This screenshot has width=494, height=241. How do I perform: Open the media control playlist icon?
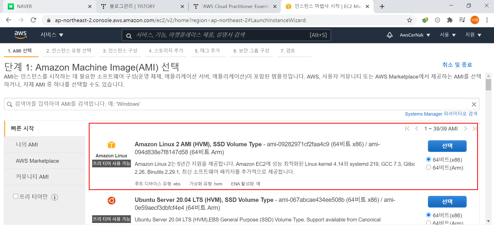tap(462, 20)
